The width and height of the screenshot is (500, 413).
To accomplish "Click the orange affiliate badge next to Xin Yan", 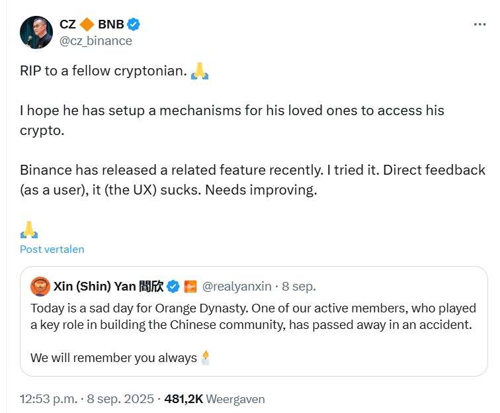I will click(190, 287).
